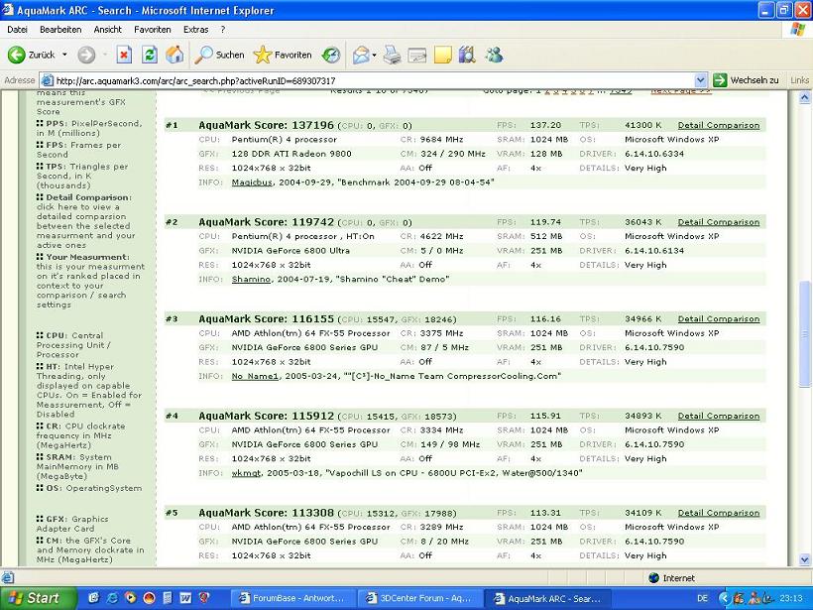Click the red shield quick launch icon

coord(204,598)
